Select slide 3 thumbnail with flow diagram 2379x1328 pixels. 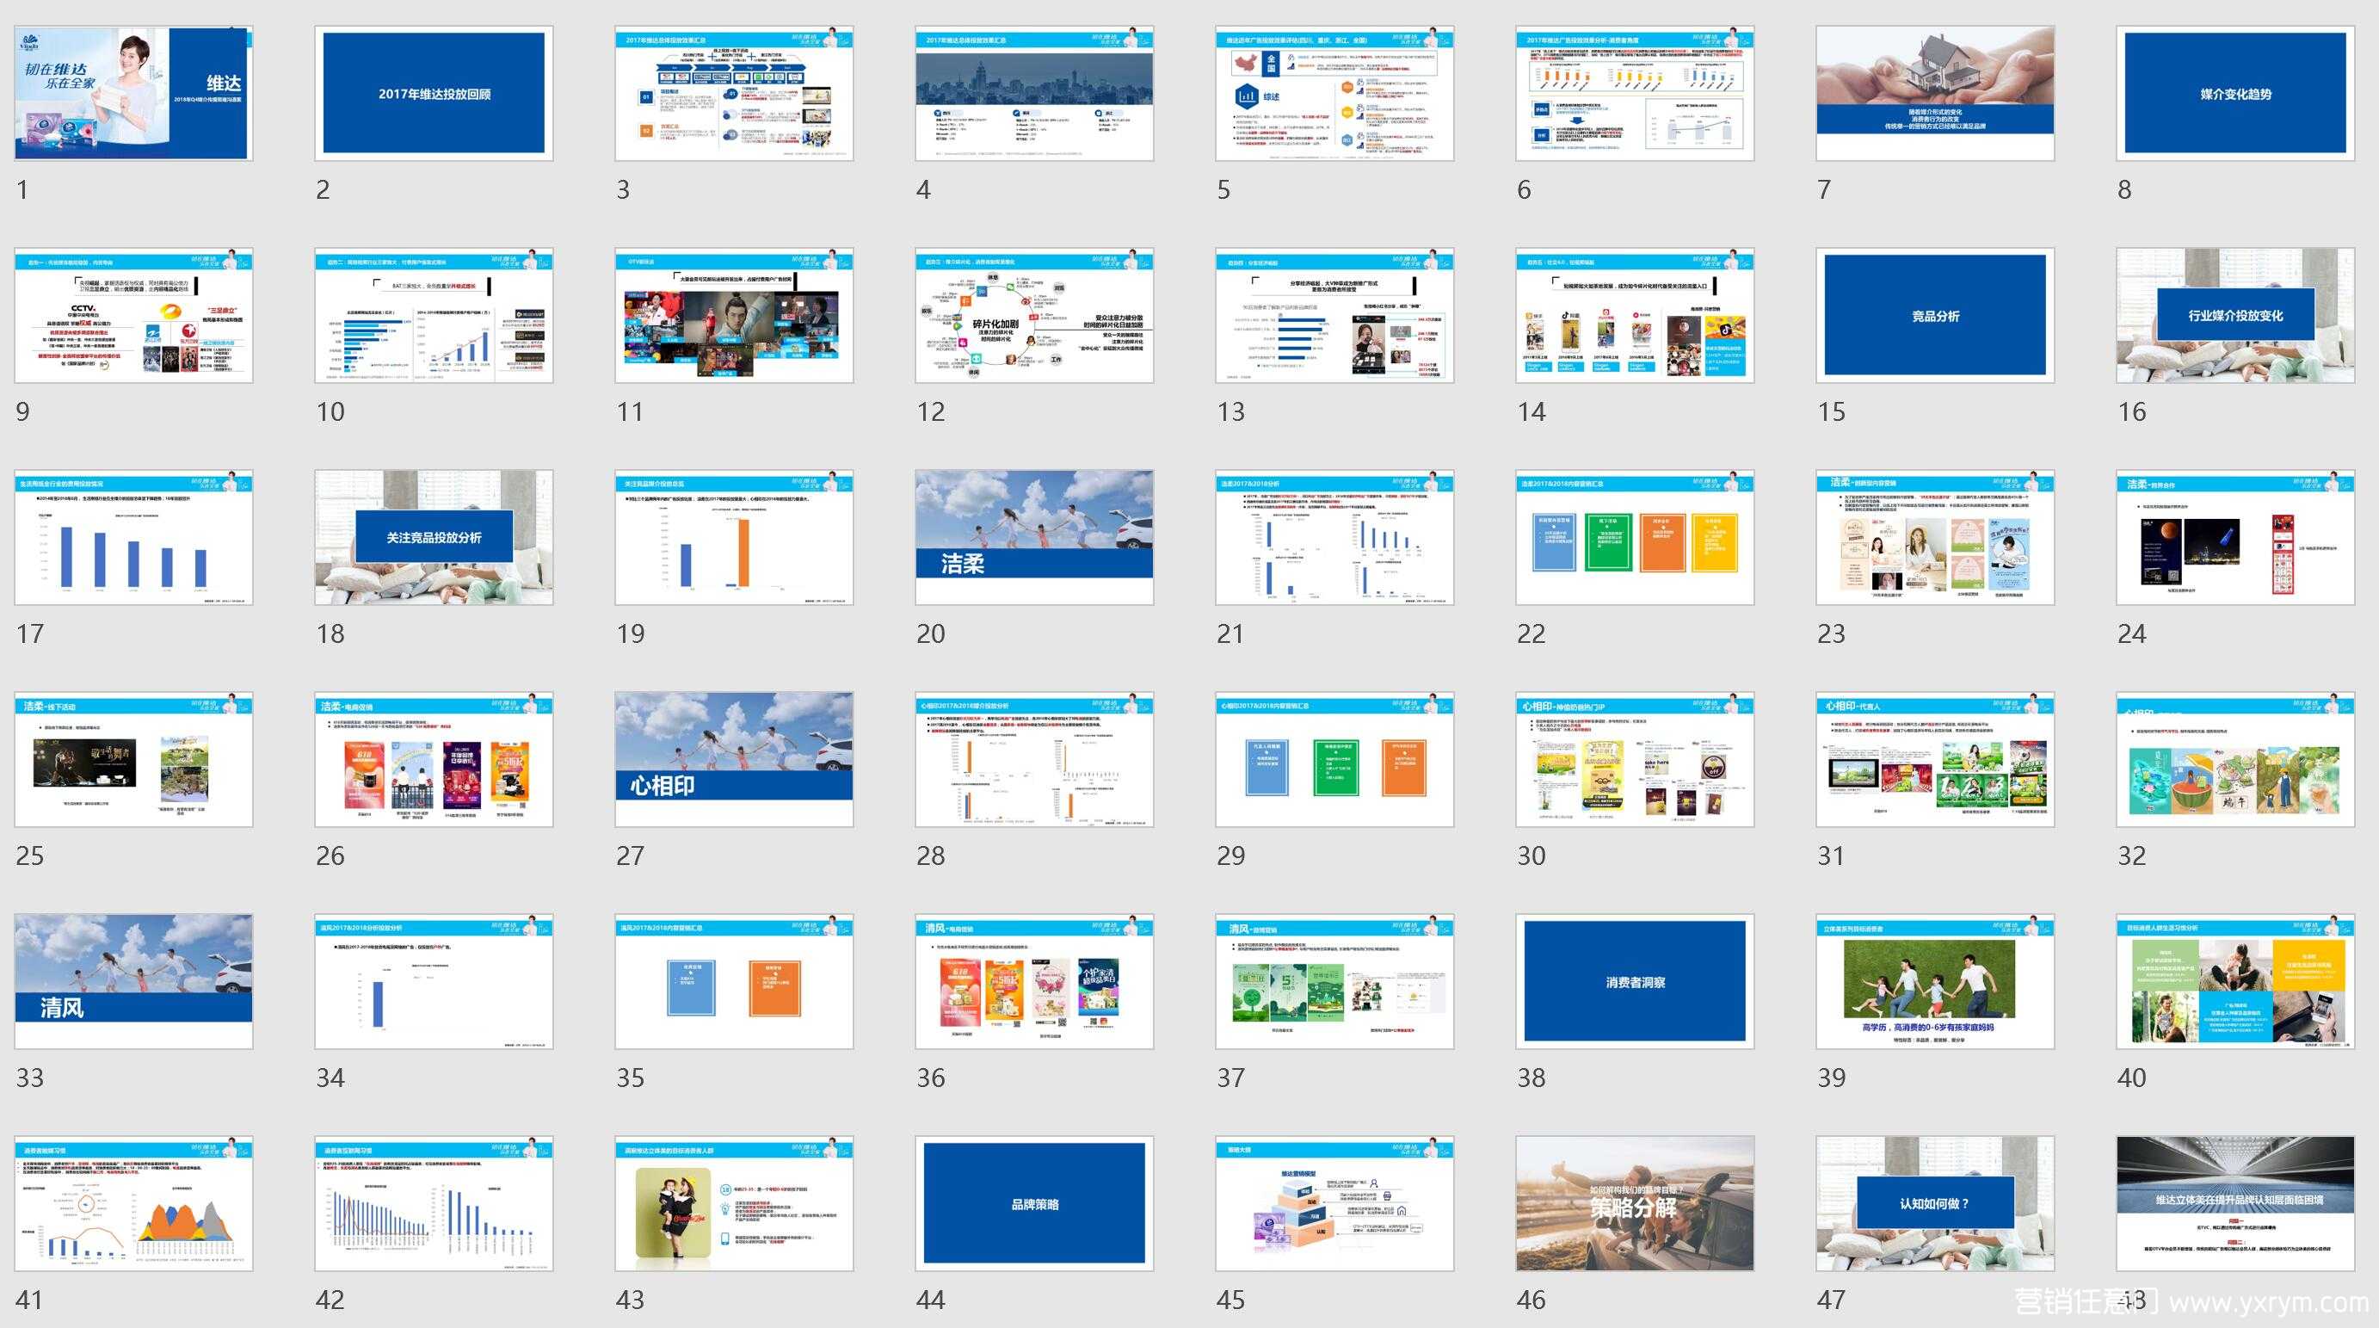click(x=734, y=93)
